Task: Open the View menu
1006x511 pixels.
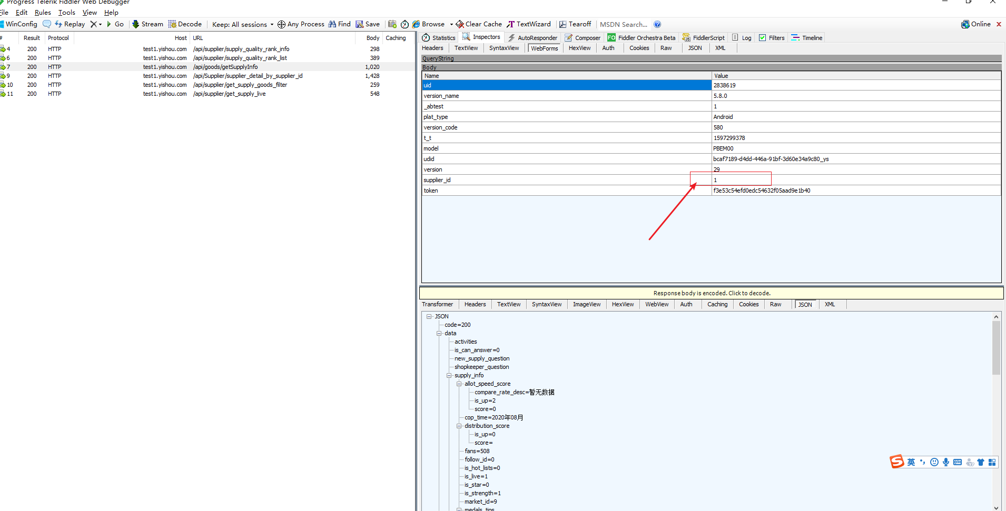Action: (90, 13)
